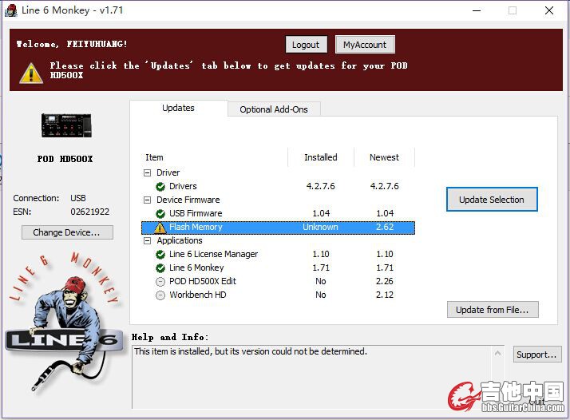Click the Installed column header
Screen dimensions: 570x420
click(321, 157)
